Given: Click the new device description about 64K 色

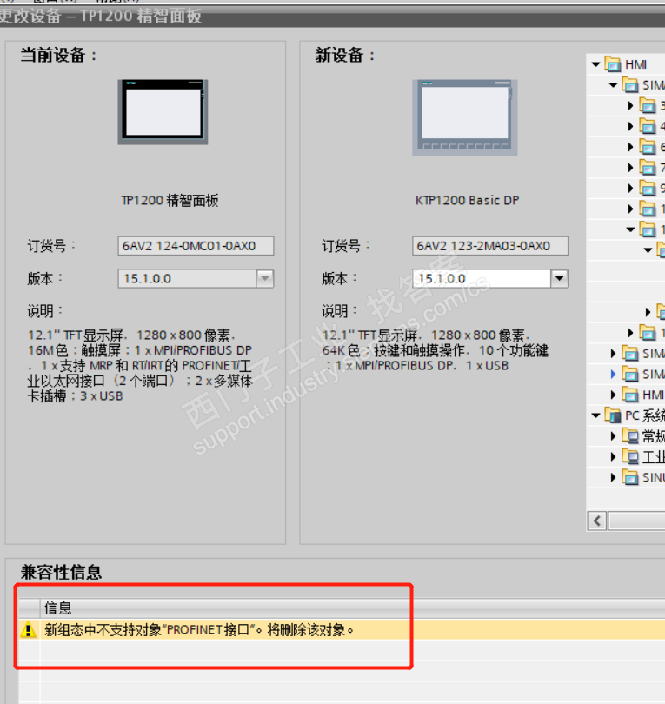Looking at the screenshot, I should (436, 350).
